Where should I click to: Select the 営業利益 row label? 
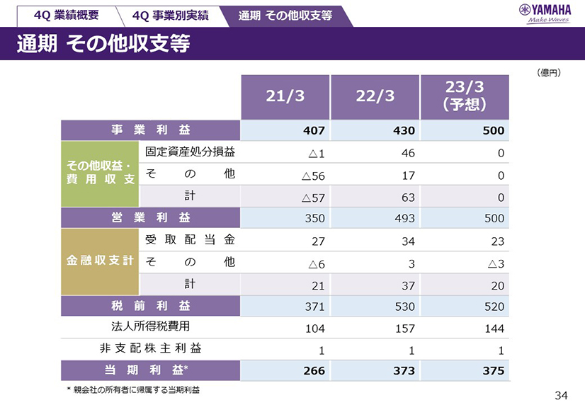pyautogui.click(x=150, y=217)
